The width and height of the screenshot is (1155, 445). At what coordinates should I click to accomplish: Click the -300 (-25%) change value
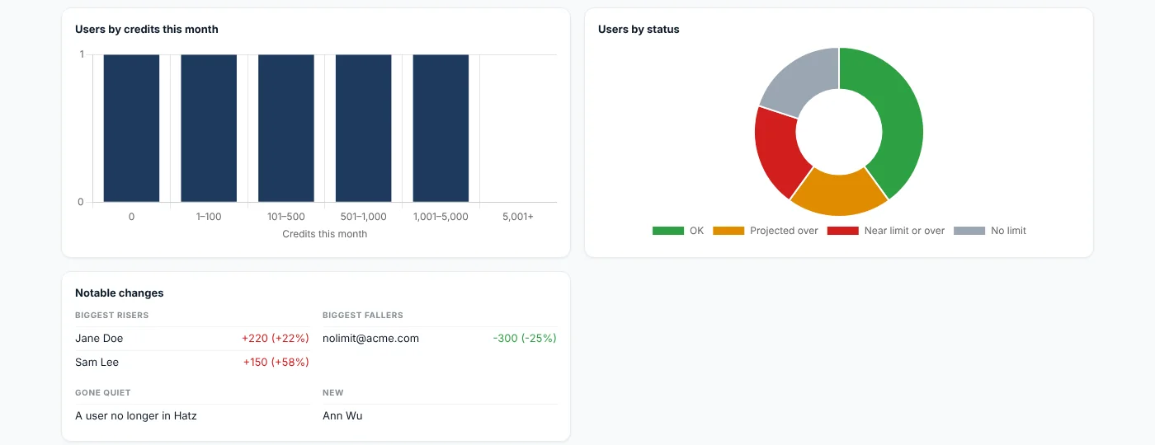point(525,338)
